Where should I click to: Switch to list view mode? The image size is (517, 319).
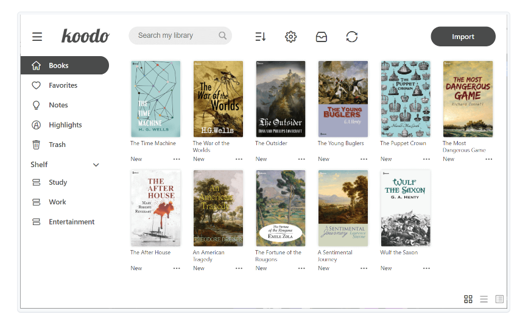[484, 299]
